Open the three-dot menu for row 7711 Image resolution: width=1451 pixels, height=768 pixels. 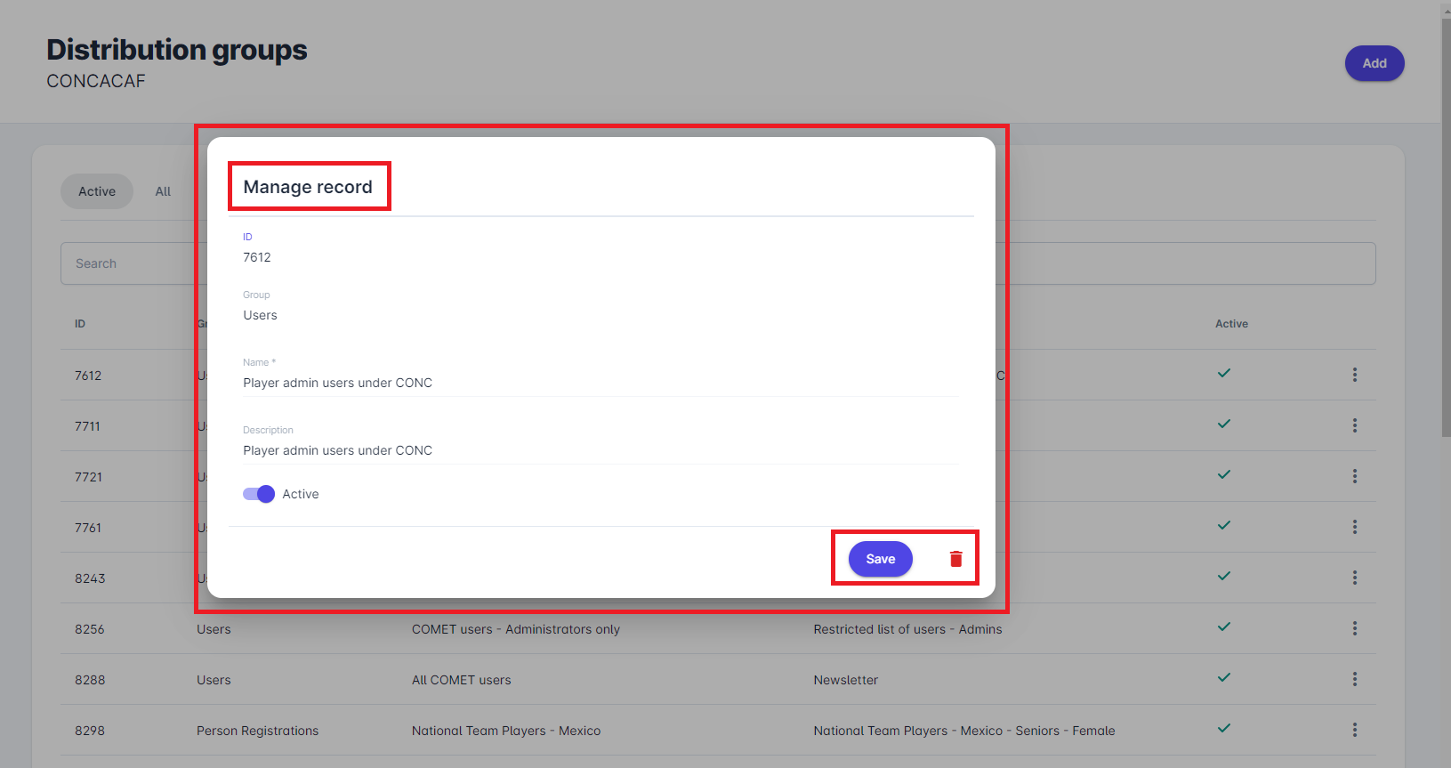(1354, 425)
